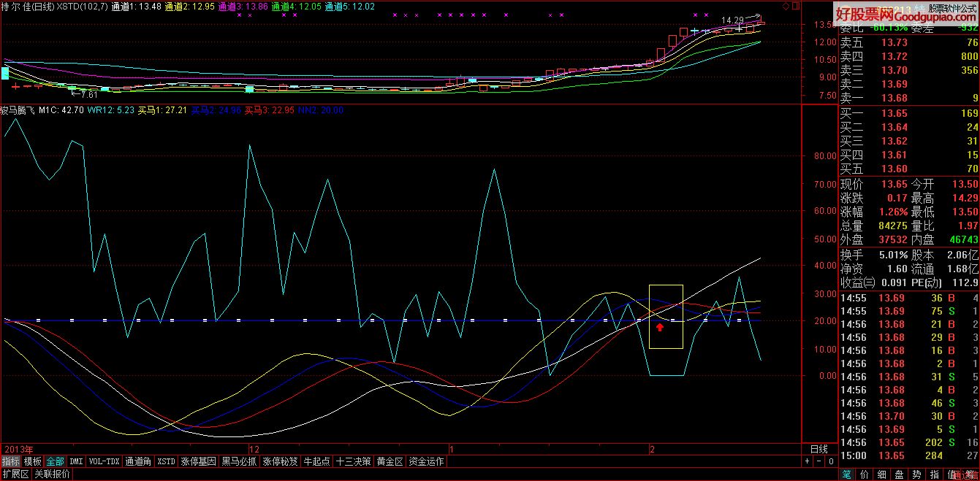
Task: Zoom out using the minus icon at bottom right
Action: tap(818, 461)
